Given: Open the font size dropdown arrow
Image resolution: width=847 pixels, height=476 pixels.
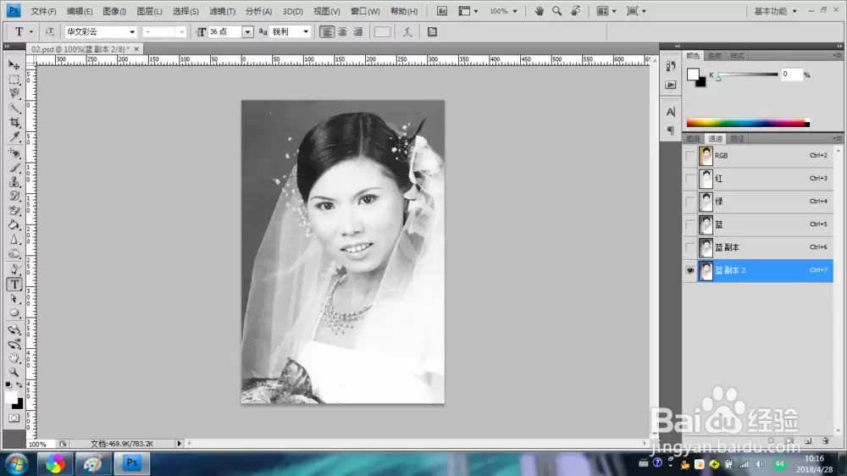Looking at the screenshot, I should tap(247, 32).
